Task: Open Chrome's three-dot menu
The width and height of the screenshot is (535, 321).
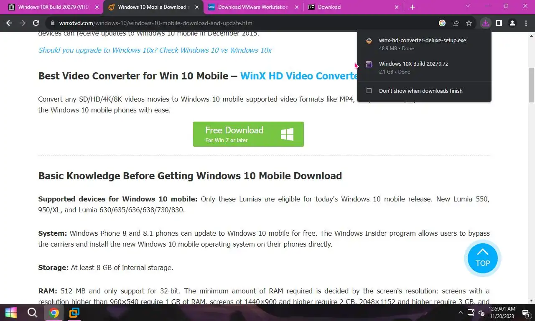Action: click(x=525, y=23)
